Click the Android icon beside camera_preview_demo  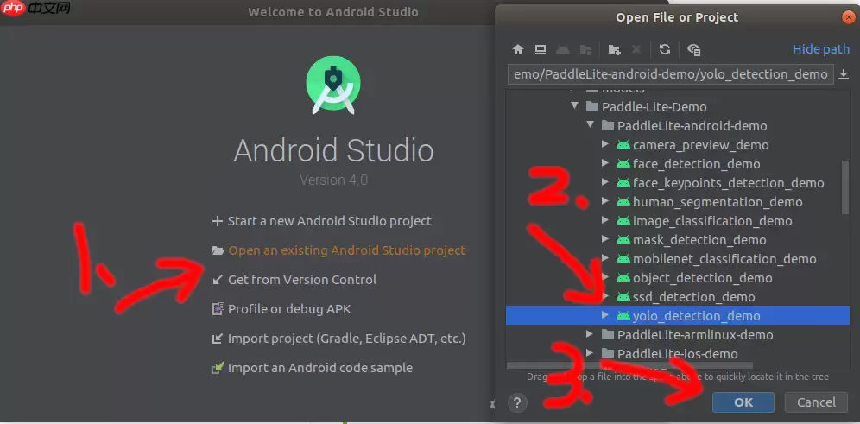(623, 145)
